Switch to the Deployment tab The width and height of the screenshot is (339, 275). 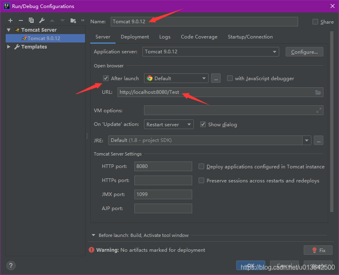tap(135, 37)
